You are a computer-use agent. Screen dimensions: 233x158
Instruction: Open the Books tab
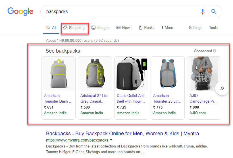pos(147,28)
